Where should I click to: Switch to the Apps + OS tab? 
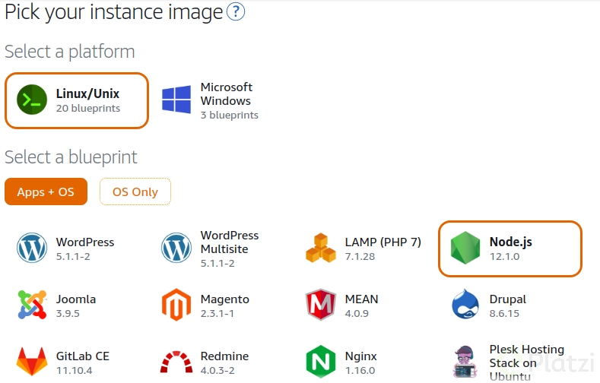(46, 191)
